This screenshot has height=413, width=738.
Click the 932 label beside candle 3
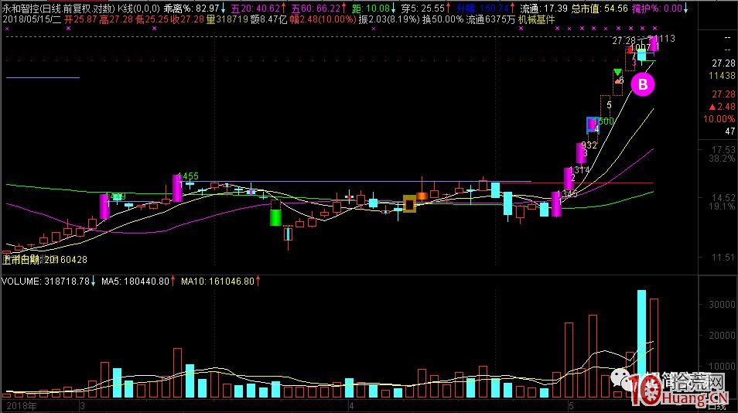tap(589, 145)
